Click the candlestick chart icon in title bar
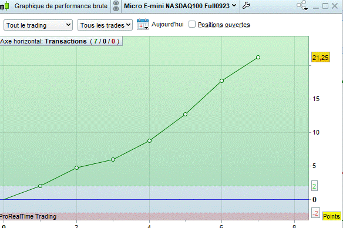Viewport: 343px width, 228px height. click(x=5, y=6)
